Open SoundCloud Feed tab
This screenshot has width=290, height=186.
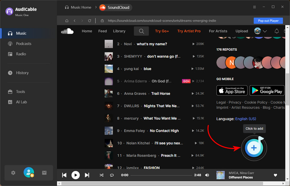click(103, 31)
